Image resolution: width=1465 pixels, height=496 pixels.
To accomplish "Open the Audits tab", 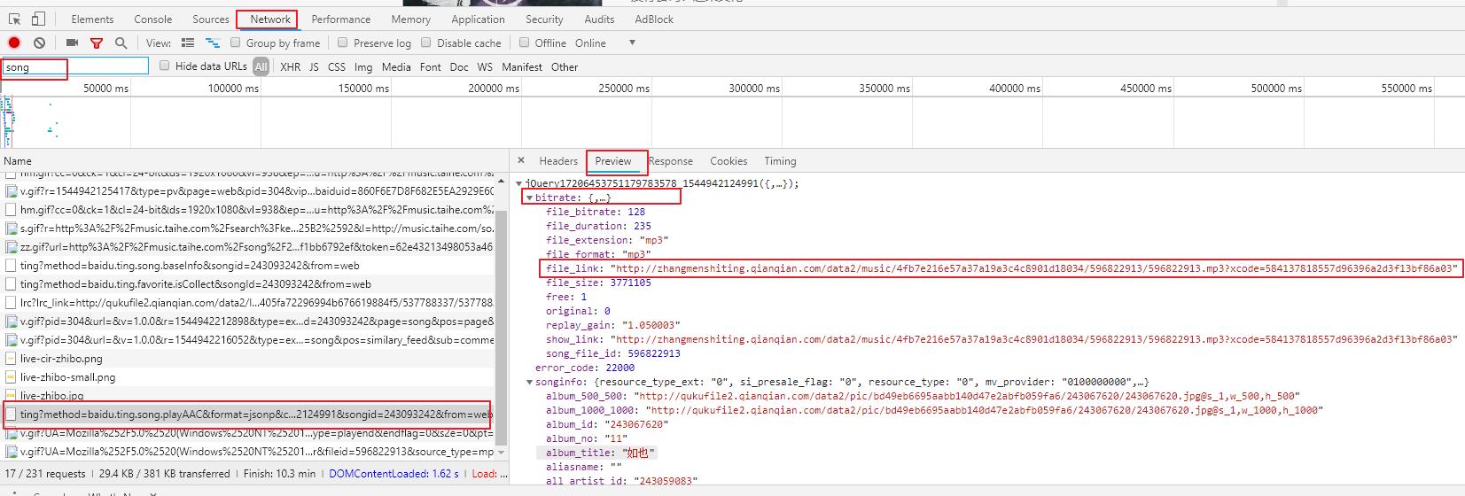I will click(599, 19).
